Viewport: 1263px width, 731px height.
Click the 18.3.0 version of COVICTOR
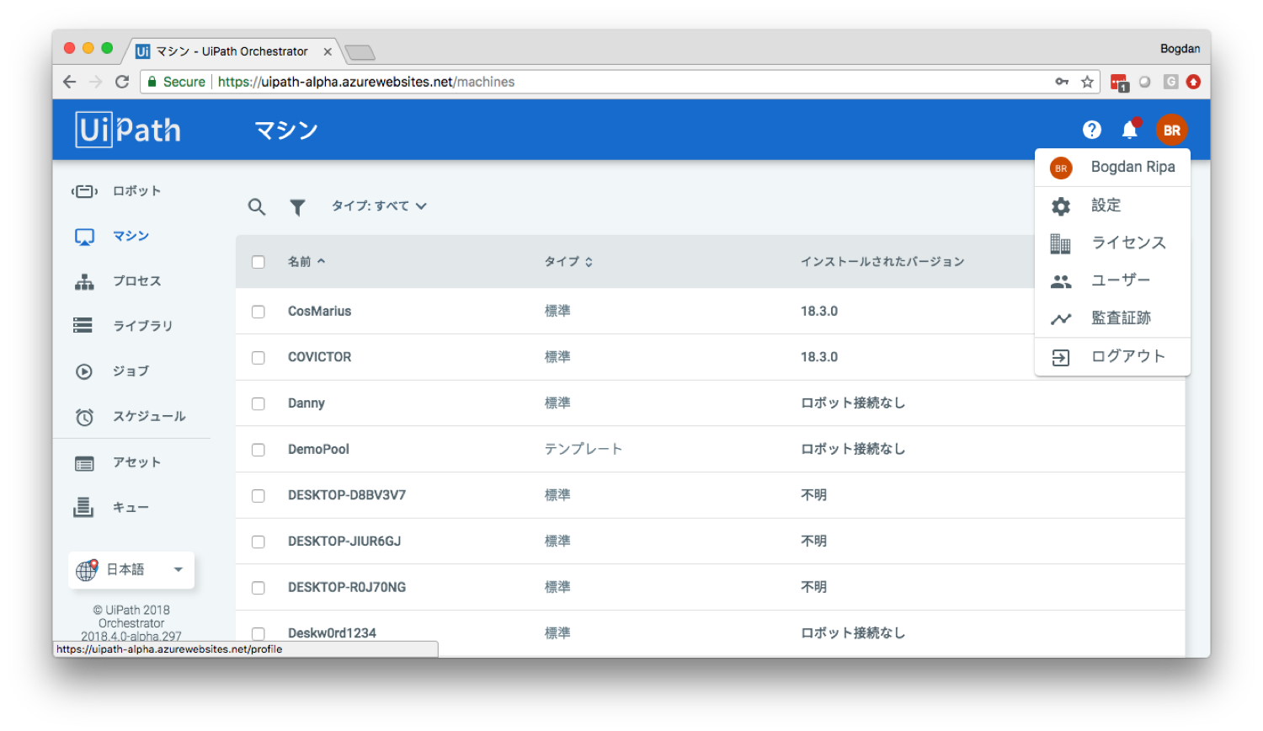818,357
